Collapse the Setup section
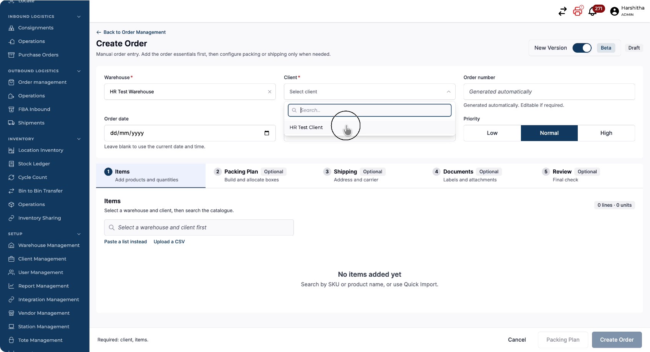650x352 pixels. (79, 234)
